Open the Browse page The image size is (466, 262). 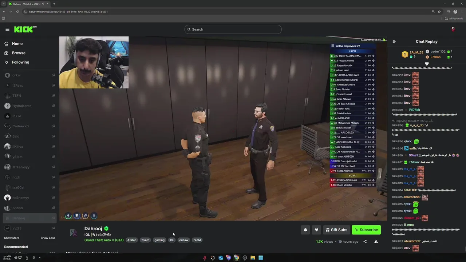tap(19, 53)
